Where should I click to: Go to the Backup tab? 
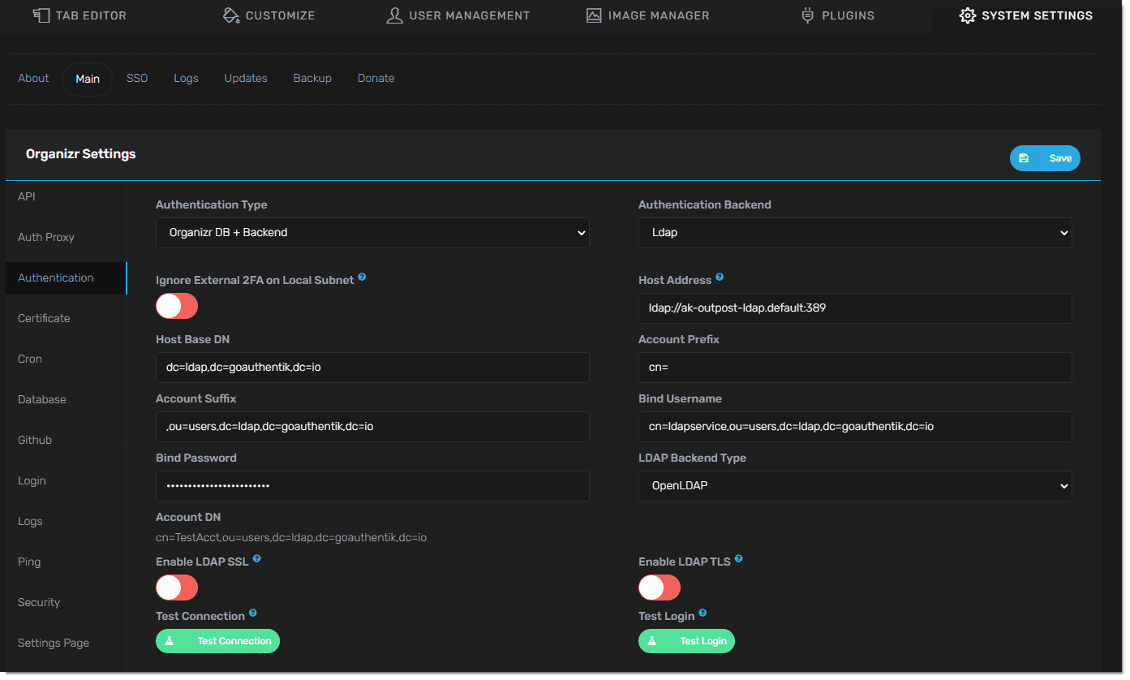pos(312,79)
